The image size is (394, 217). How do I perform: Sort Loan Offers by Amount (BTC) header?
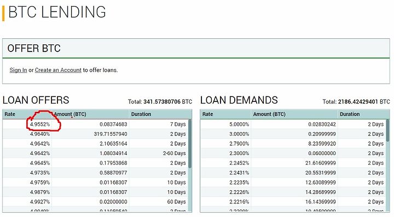coord(70,115)
